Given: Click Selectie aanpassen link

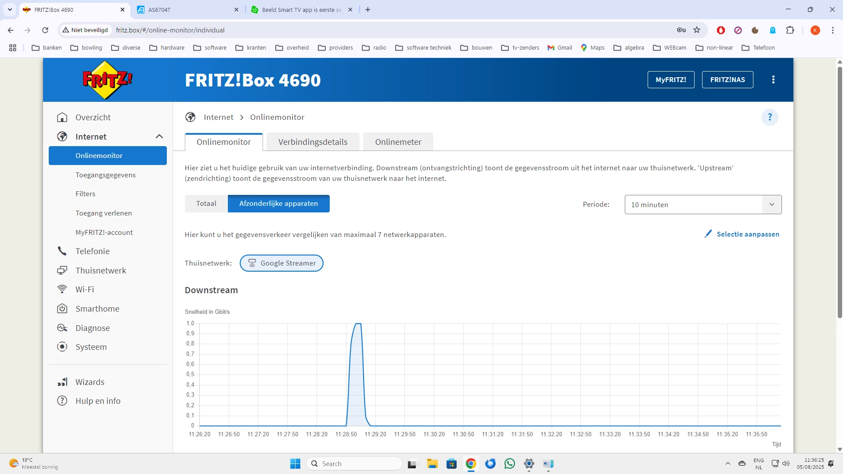Looking at the screenshot, I should pyautogui.click(x=747, y=234).
